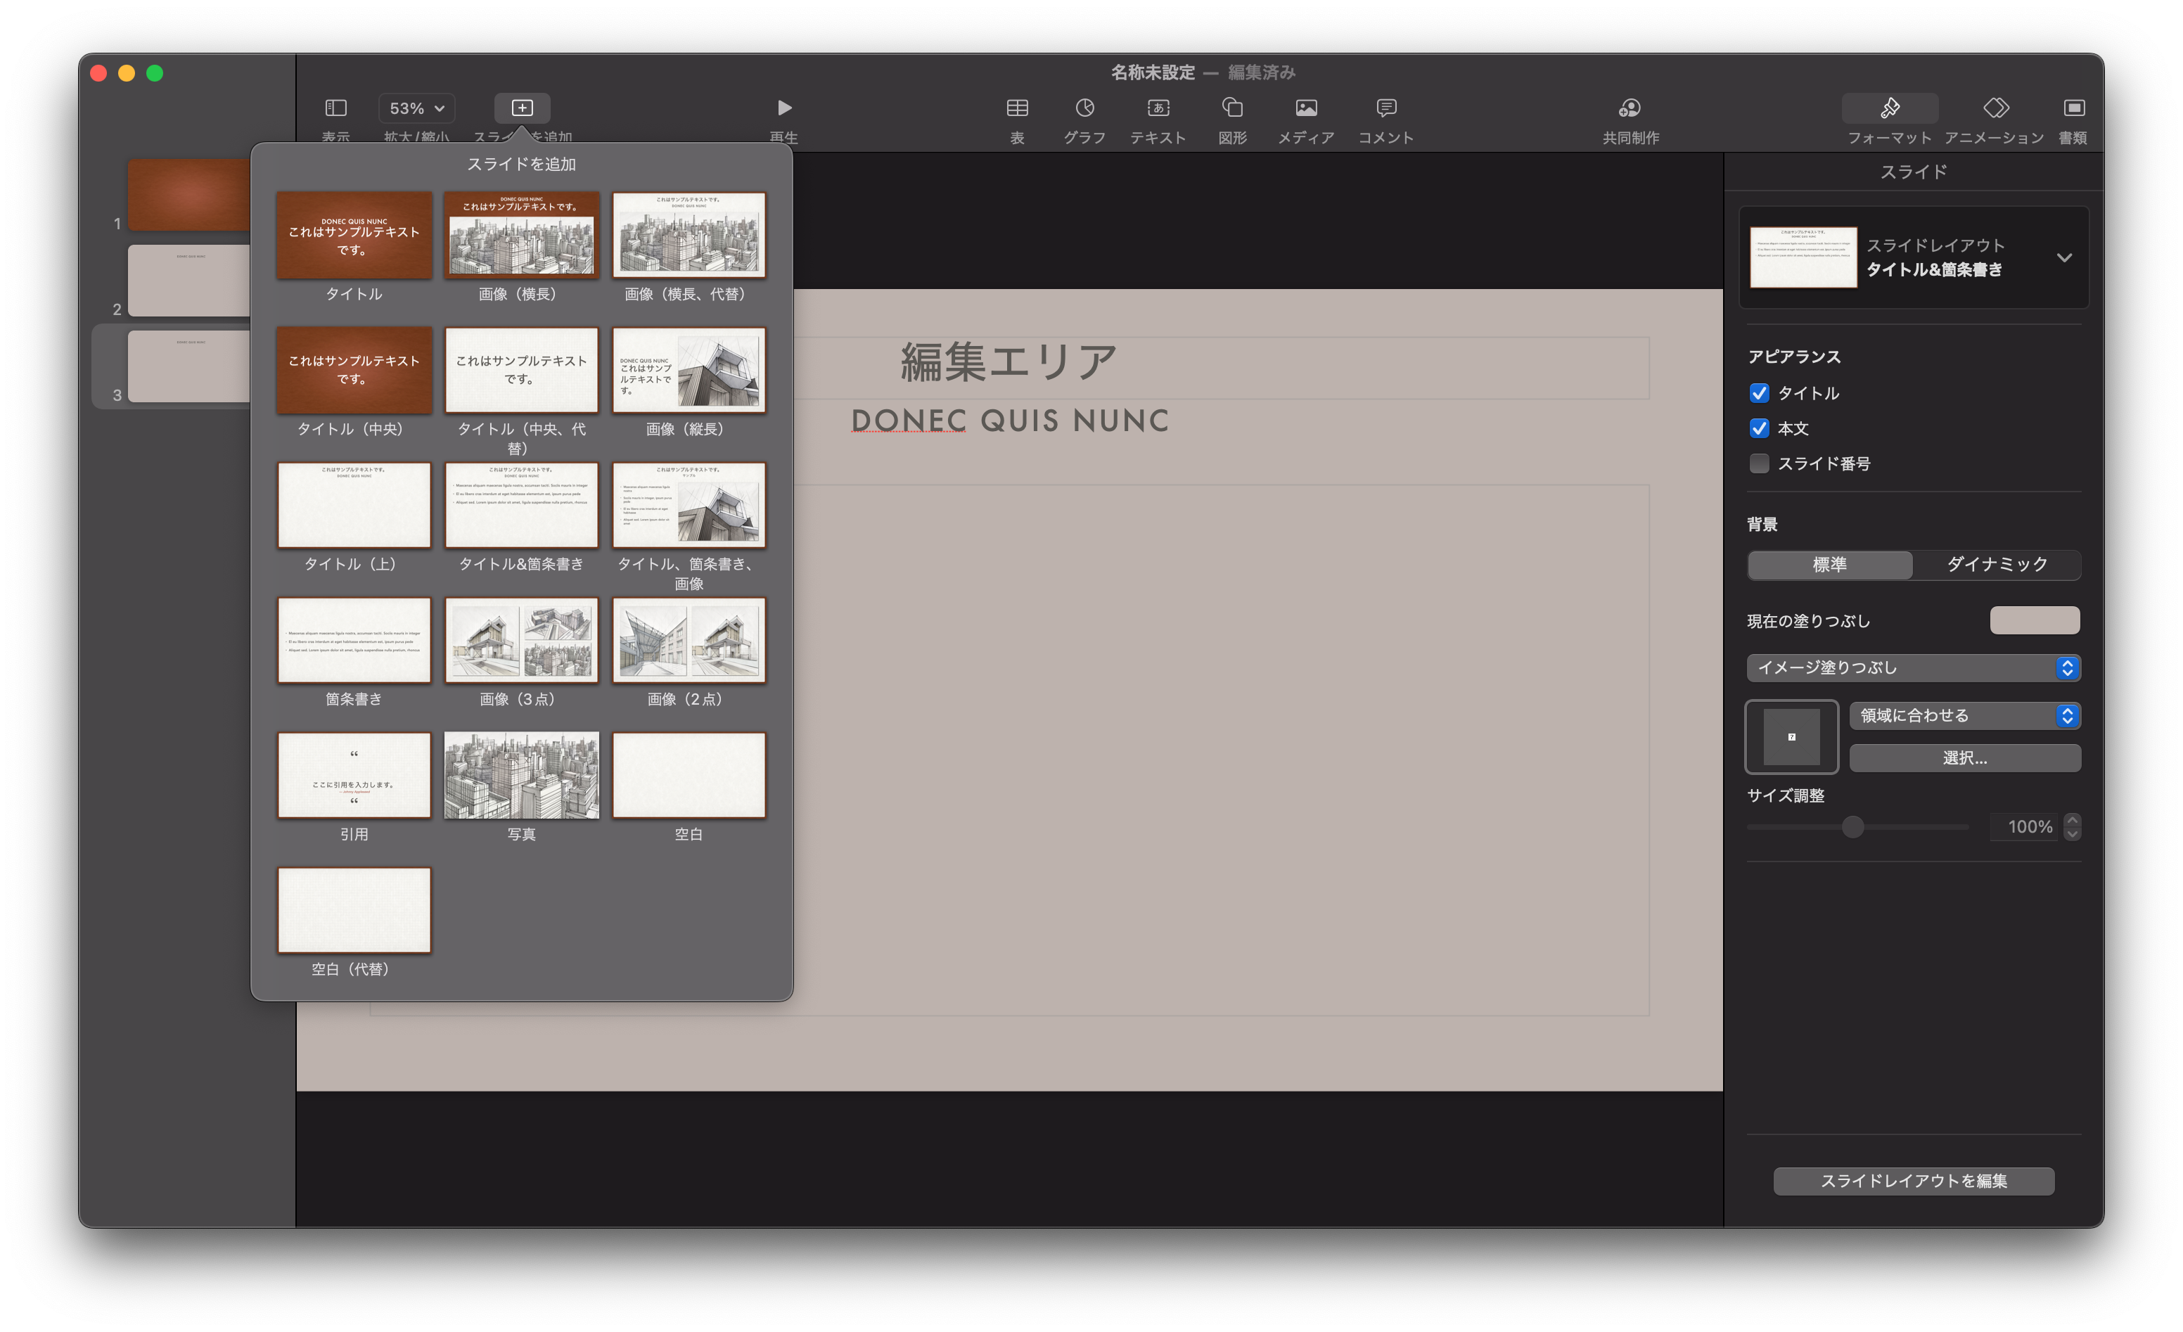Viewport: 2183px width, 1332px height.
Task: Expand the slide layout chevron
Action: 2064,258
